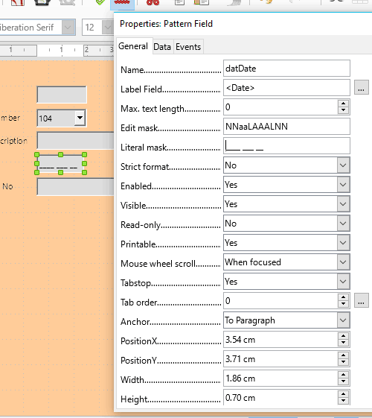
Task: Expand the Strict format dropdown
Action: (x=343, y=165)
